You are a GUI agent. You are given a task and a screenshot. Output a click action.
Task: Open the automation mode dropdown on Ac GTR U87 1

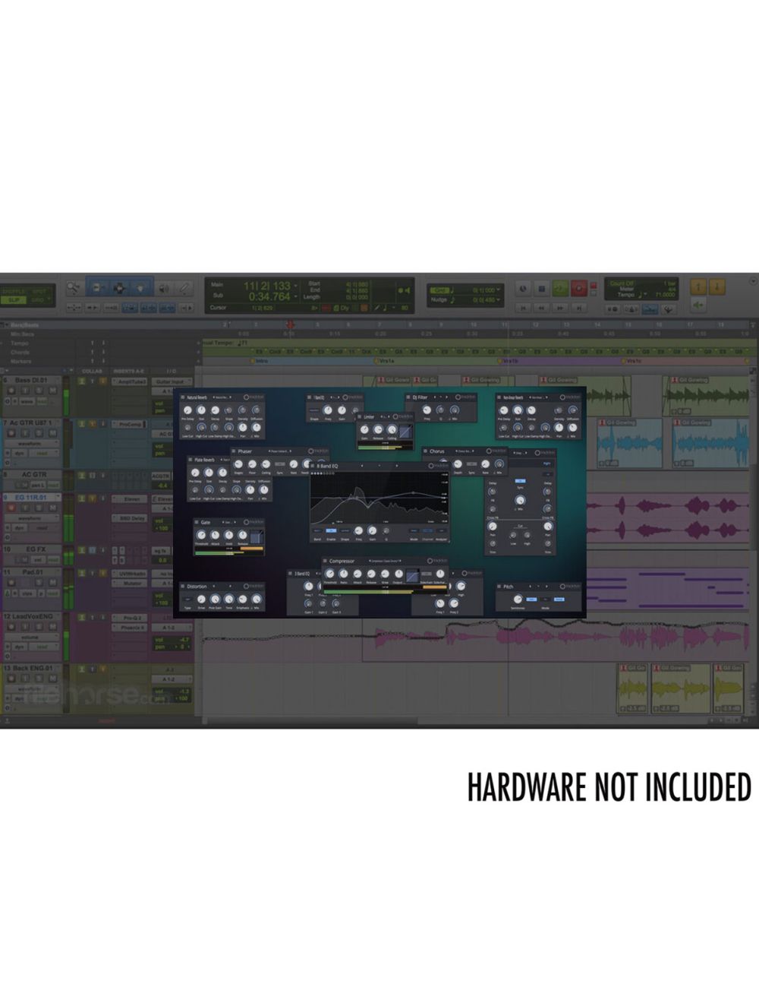(42, 453)
